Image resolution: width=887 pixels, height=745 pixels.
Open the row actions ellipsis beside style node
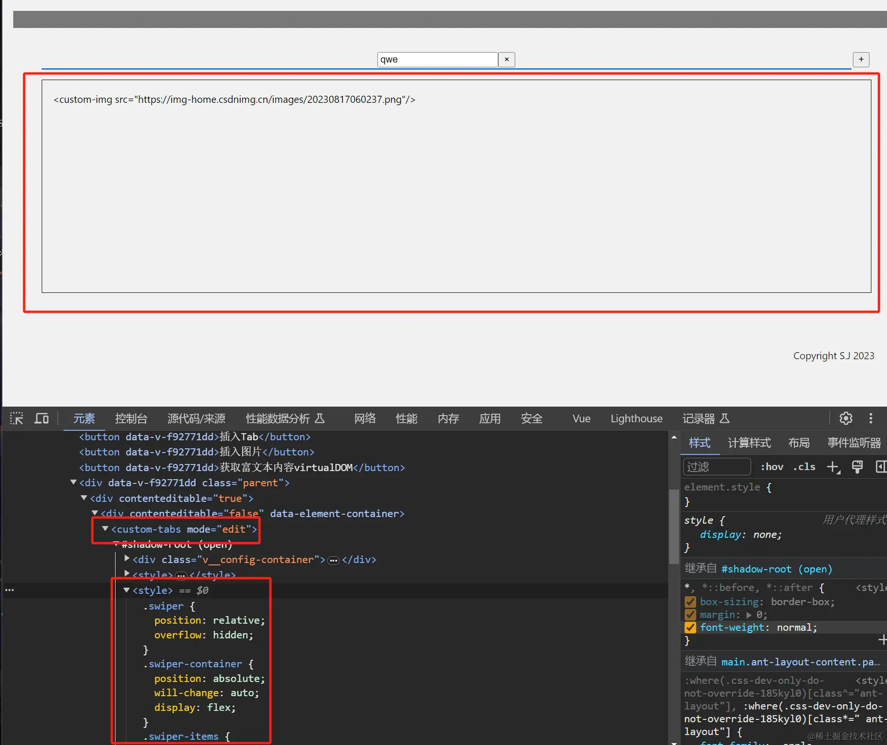[9, 590]
